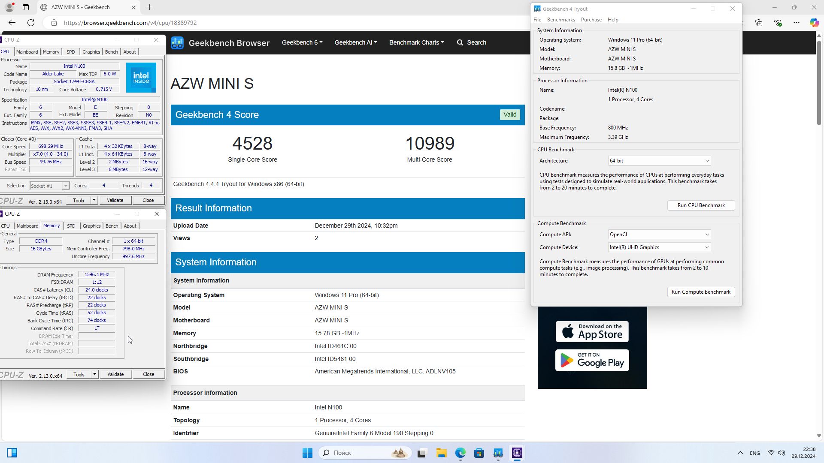
Task: Open browser Collections icon
Action: [x=759, y=23]
